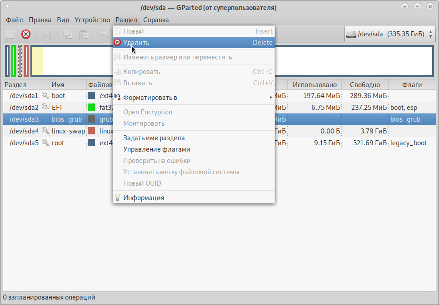This screenshot has width=439, height=305.
Task: Choose Удалить from the menu
Action: [x=194, y=43]
